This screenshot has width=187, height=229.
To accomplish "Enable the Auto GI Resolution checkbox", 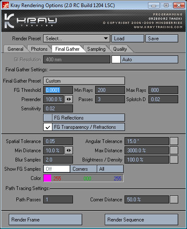I will coord(116,60).
